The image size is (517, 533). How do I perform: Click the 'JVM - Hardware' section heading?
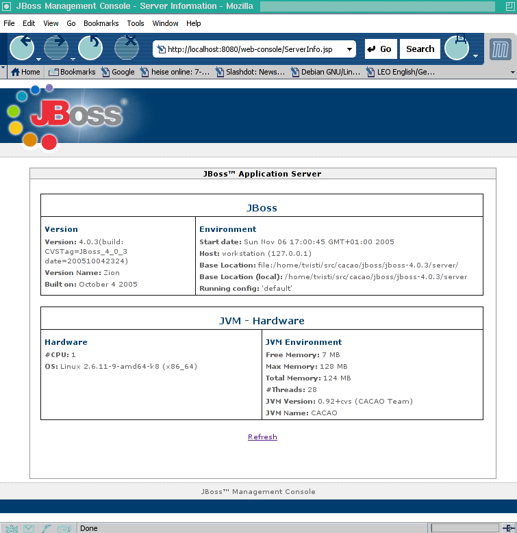point(262,320)
